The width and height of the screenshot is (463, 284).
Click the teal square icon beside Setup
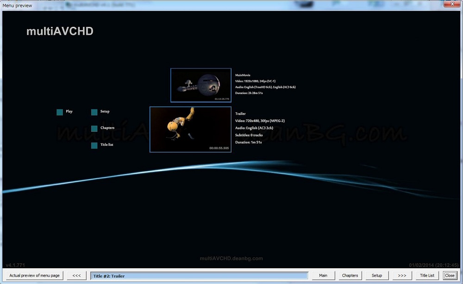[x=94, y=112]
